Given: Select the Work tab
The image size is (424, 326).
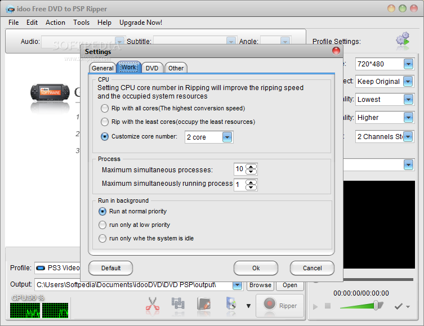Looking at the screenshot, I should [x=129, y=68].
